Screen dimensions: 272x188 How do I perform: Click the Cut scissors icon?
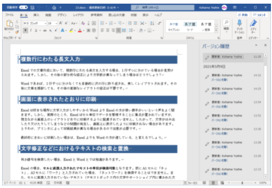click(17, 21)
